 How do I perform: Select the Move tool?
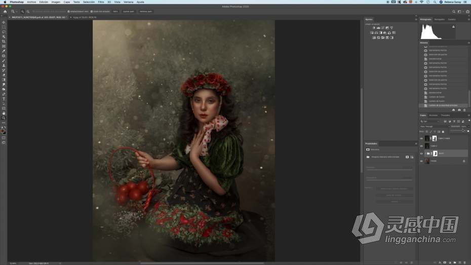[x=4, y=22]
